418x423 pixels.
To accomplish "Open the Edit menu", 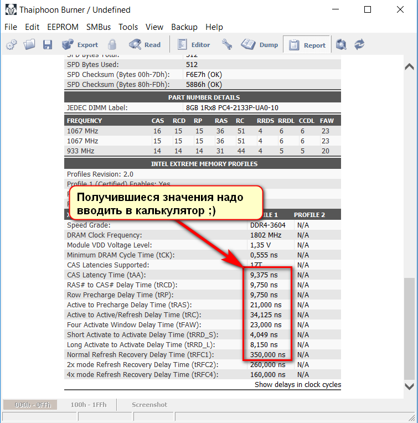I will 32,27.
